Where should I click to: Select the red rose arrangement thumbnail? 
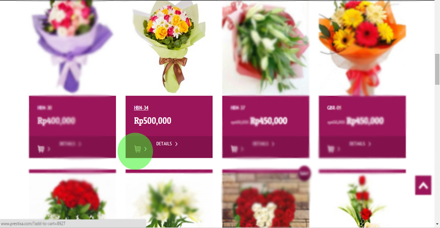[73, 200]
